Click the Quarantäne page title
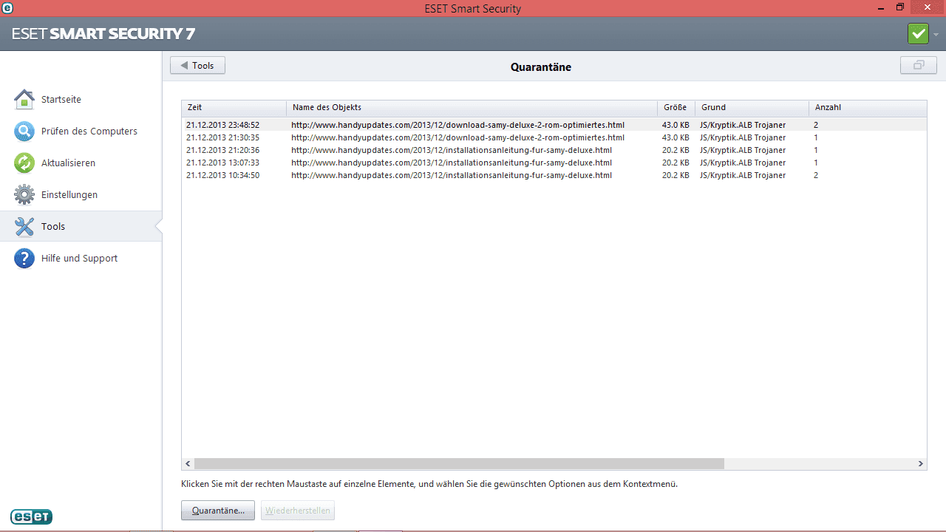This screenshot has height=532, width=946. tap(541, 66)
